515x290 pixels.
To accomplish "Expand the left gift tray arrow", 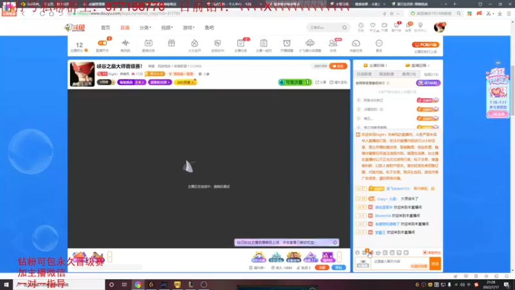I will coord(109,256).
